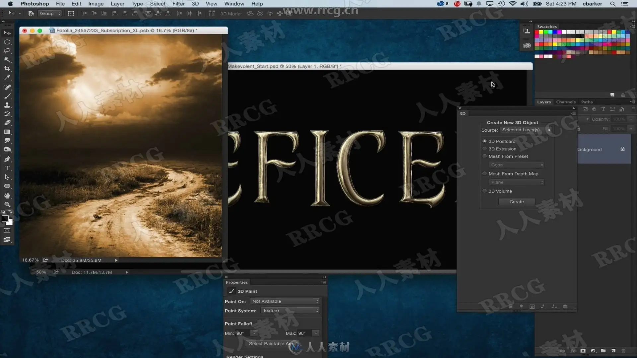Image resolution: width=637 pixels, height=358 pixels.
Task: Open the Max paint falloff dropdown
Action: click(x=316, y=333)
